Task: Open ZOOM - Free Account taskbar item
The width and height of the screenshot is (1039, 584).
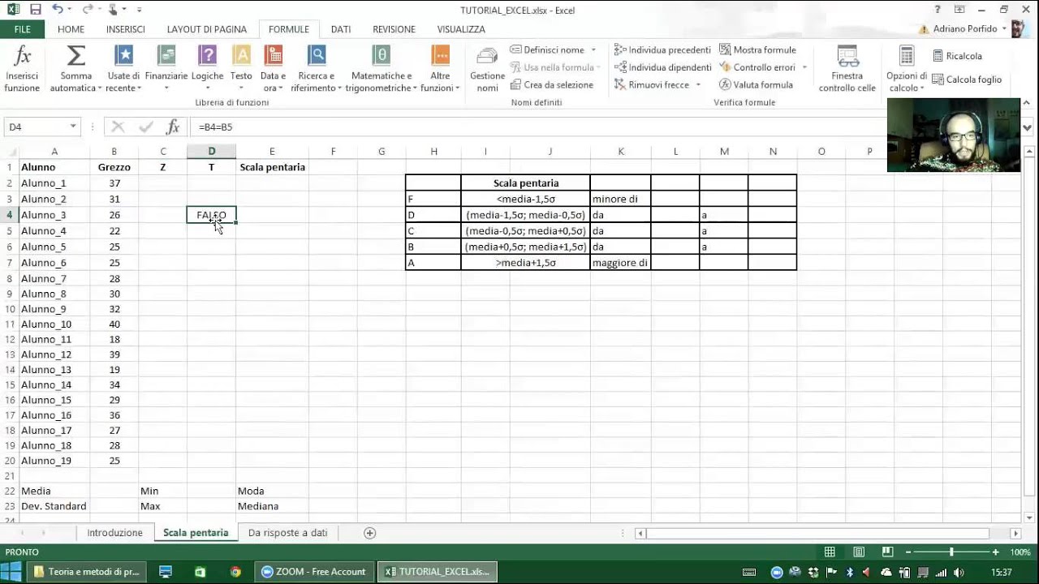Action: pyautogui.click(x=315, y=572)
